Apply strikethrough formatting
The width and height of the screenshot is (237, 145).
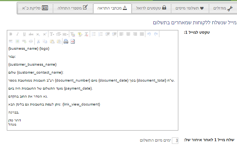tap(31, 34)
